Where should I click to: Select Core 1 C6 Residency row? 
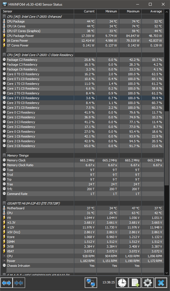click(x=82, y=136)
